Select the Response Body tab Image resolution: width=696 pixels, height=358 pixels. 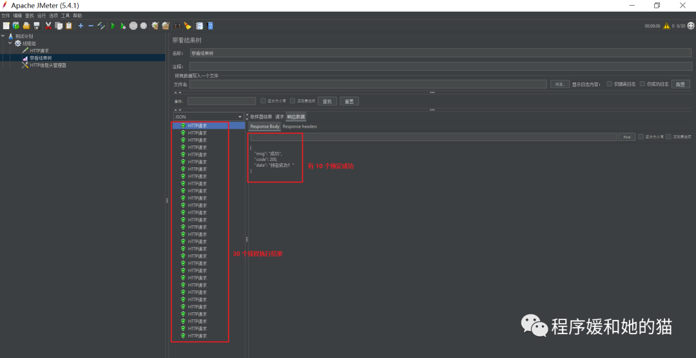point(265,126)
